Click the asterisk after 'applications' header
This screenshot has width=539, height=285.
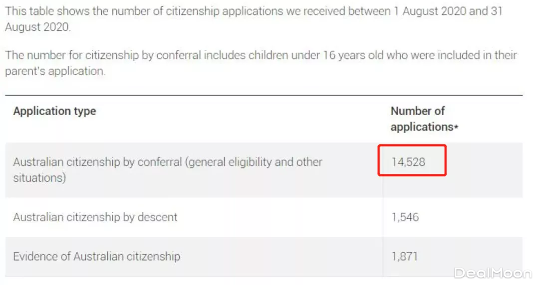[456, 127]
